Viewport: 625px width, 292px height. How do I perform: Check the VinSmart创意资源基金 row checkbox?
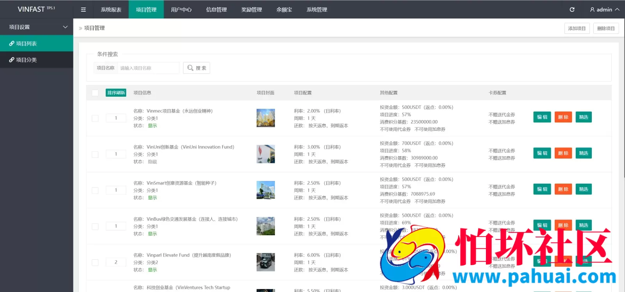(x=95, y=190)
